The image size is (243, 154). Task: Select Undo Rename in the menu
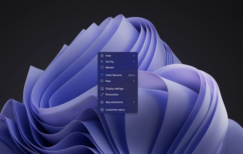pyautogui.click(x=118, y=75)
